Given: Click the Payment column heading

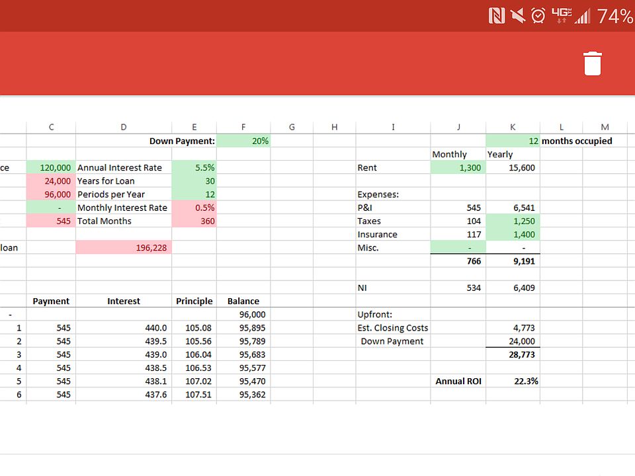Looking at the screenshot, I should pyautogui.click(x=51, y=301).
